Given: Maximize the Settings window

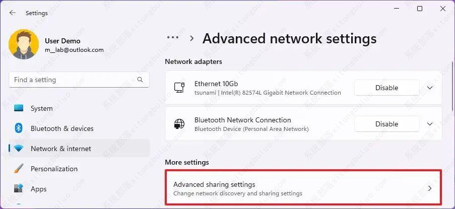Looking at the screenshot, I should tap(420, 9).
